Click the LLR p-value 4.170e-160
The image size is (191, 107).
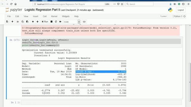pyautogui.click(x=119, y=80)
